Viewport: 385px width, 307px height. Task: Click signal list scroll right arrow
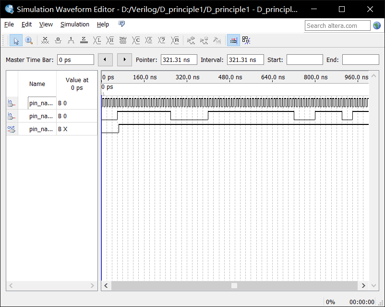point(92,285)
